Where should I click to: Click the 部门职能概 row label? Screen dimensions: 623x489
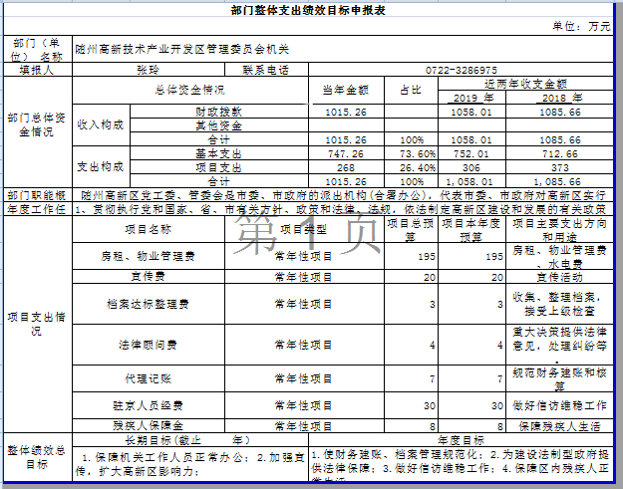click(x=38, y=194)
